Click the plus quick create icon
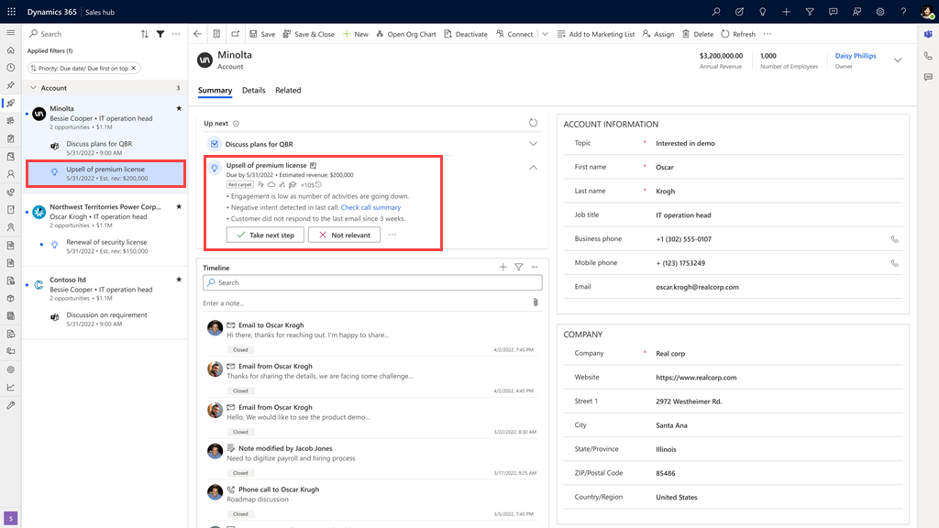939x528 pixels. (x=786, y=12)
